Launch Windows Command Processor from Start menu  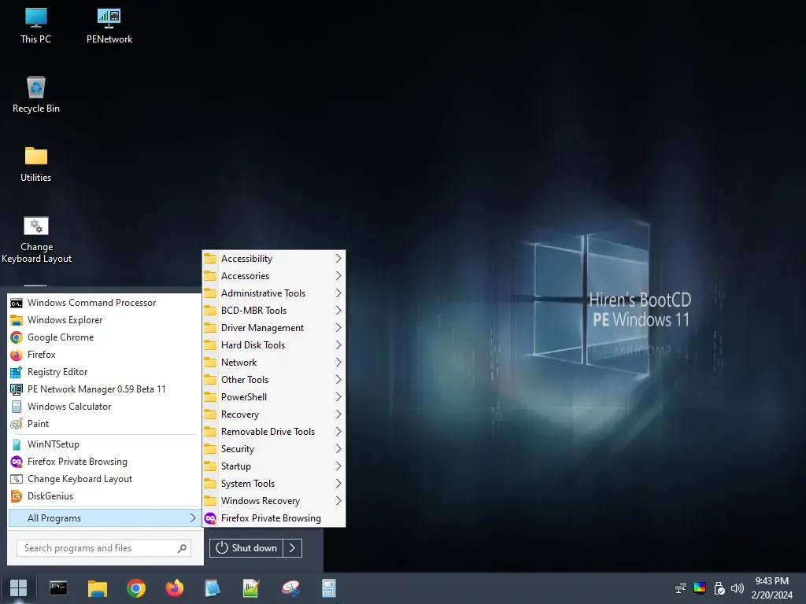point(105,303)
